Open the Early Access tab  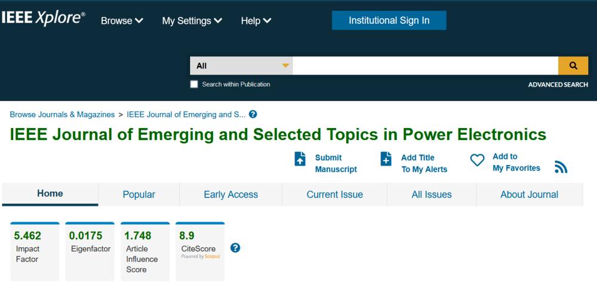click(x=230, y=195)
